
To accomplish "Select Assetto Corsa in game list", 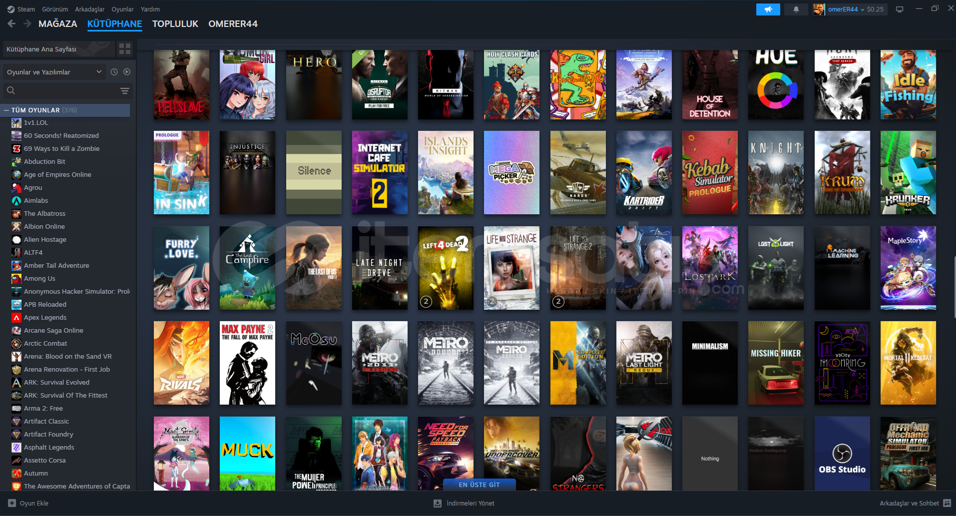I will point(45,460).
